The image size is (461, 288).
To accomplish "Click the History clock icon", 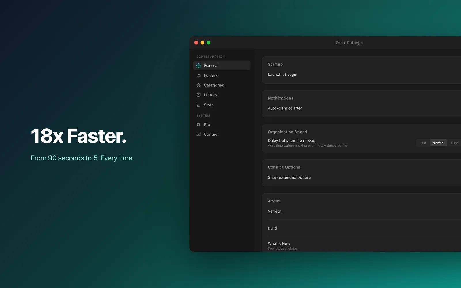I will point(199,95).
